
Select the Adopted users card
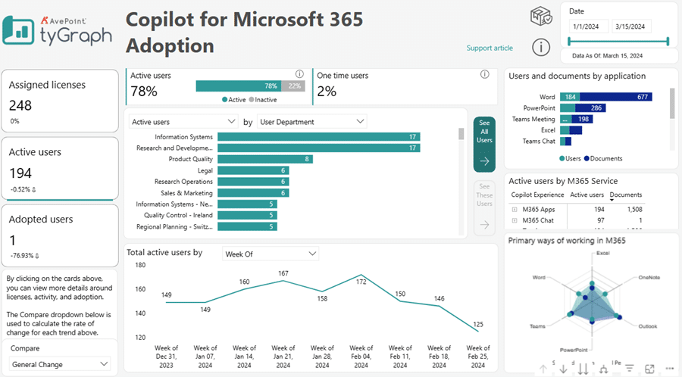60,235
